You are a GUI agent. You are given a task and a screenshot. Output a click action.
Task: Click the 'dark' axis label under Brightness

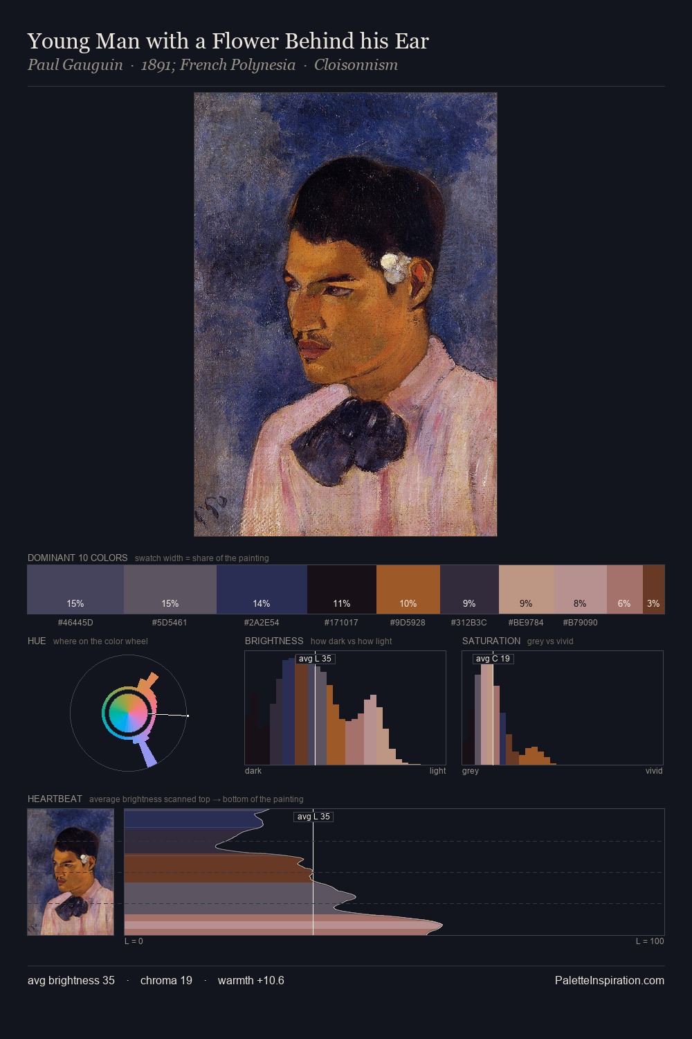[253, 771]
